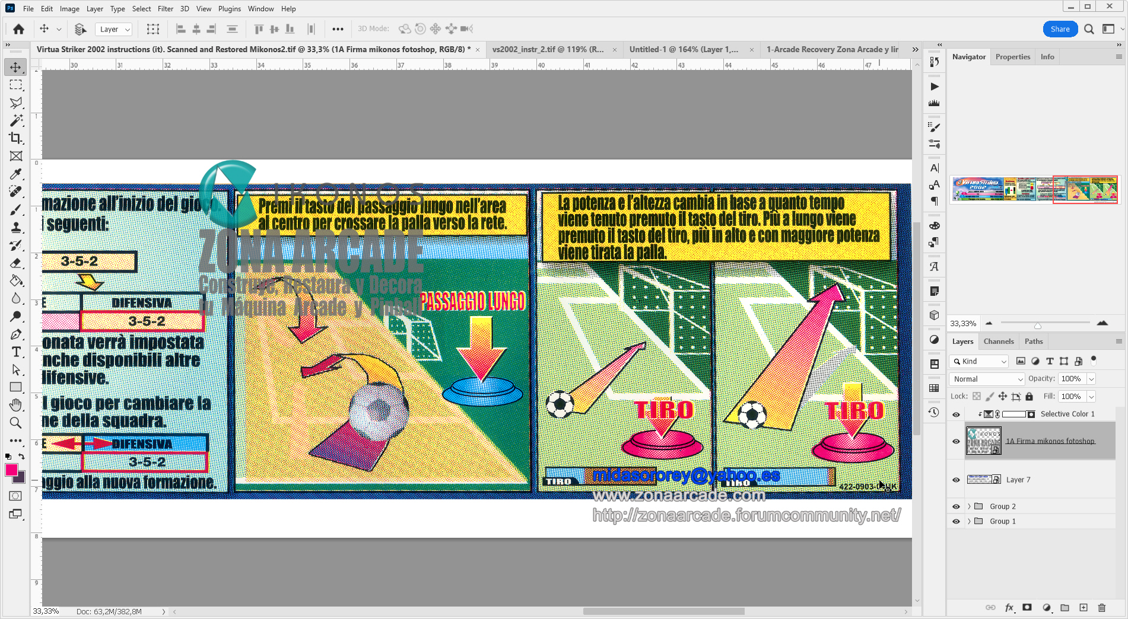Switch to the Channels tab
This screenshot has width=1128, height=619.
tap(998, 342)
